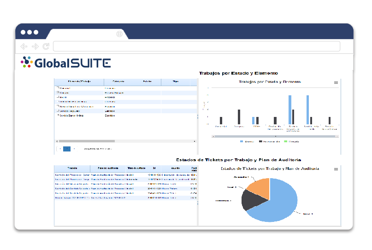Click the GlobalSUITE logo

point(65,63)
